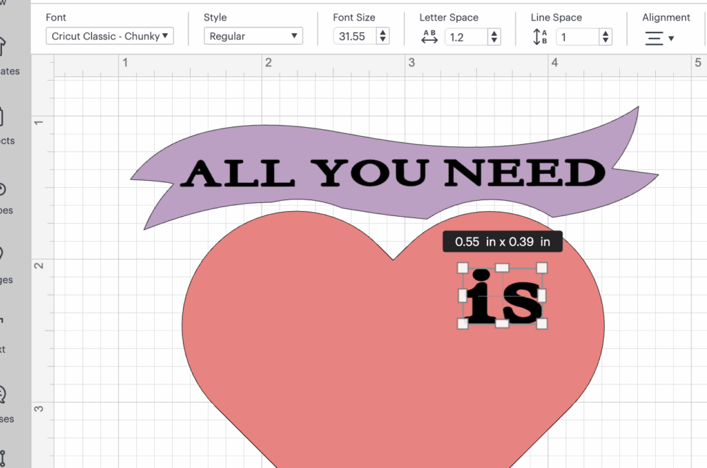This screenshot has width=707, height=468.
Task: Click the Letter Space value field showing 1.2
Action: point(464,37)
